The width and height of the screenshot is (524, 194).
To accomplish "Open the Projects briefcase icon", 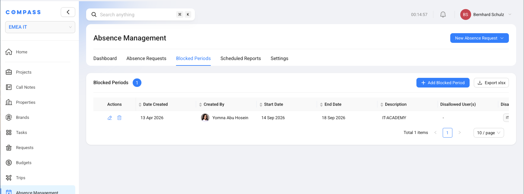I will tap(9, 72).
